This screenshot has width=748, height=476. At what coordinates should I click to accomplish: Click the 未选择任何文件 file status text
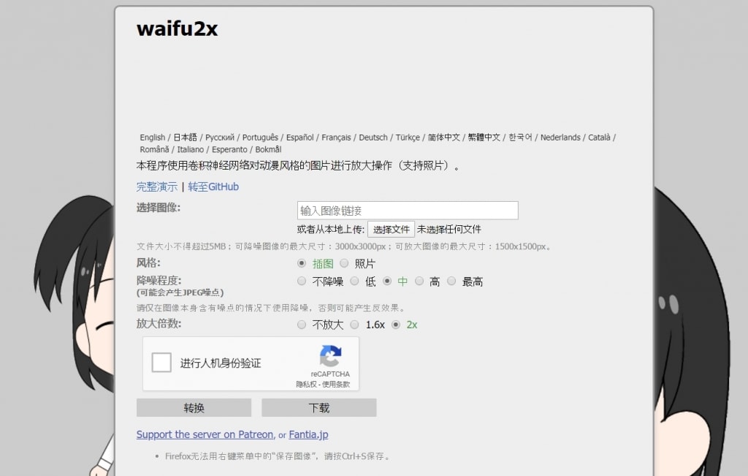point(449,230)
